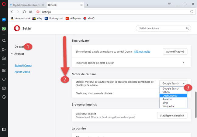Click the Stabilește ca implicit button
197x137 pixels.
coord(172,115)
